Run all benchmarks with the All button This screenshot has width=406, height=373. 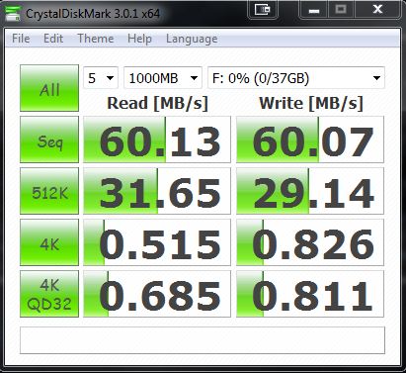(49, 88)
